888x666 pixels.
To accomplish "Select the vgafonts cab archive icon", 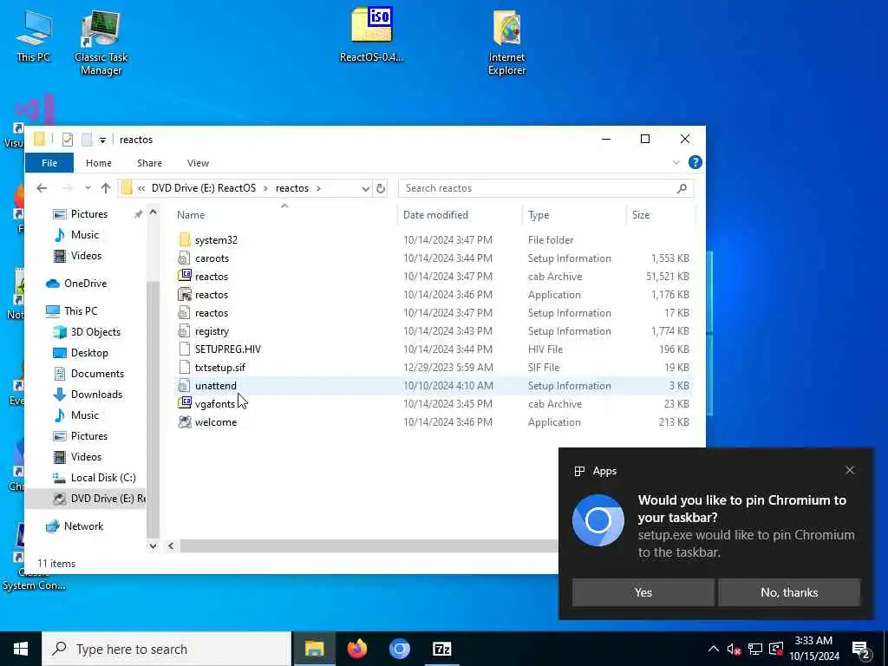I will pos(185,403).
